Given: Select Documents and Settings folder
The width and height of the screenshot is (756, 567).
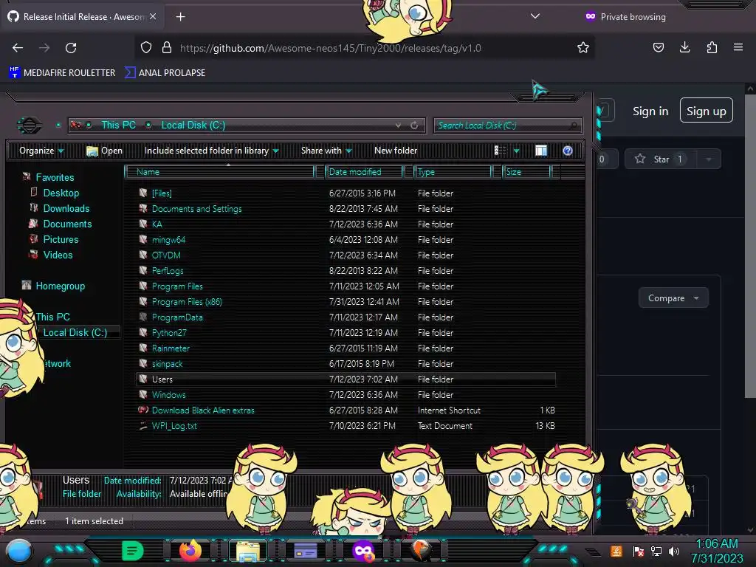Looking at the screenshot, I should click(x=196, y=209).
